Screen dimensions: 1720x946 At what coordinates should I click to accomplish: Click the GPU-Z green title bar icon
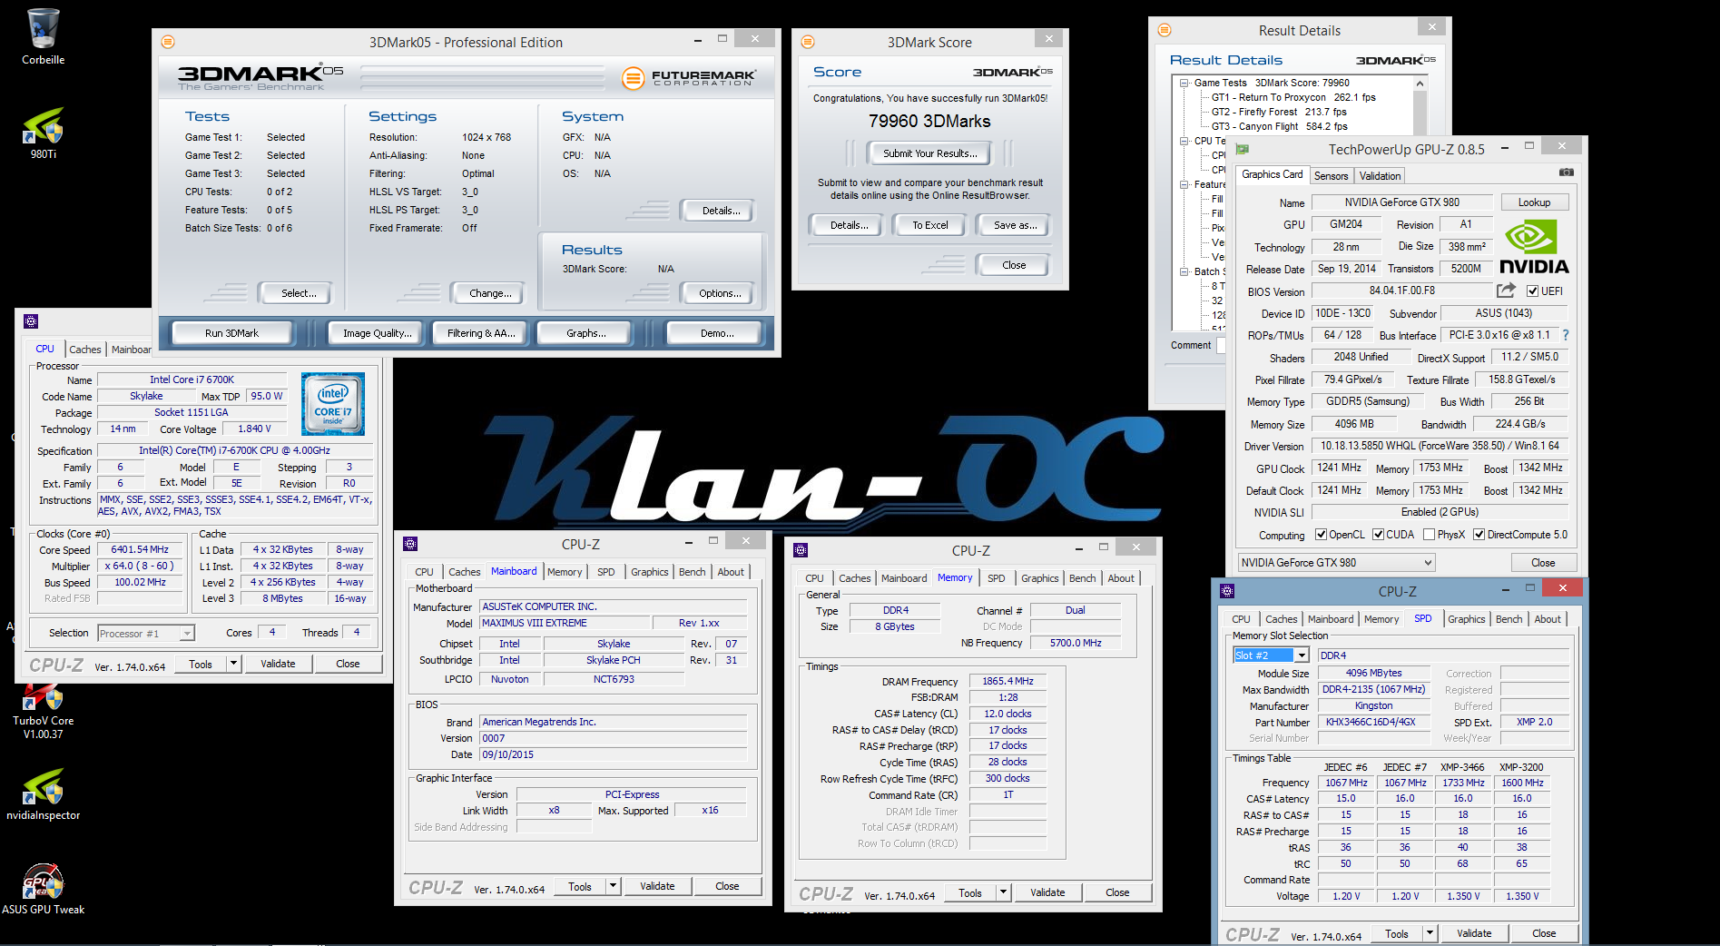1243,149
